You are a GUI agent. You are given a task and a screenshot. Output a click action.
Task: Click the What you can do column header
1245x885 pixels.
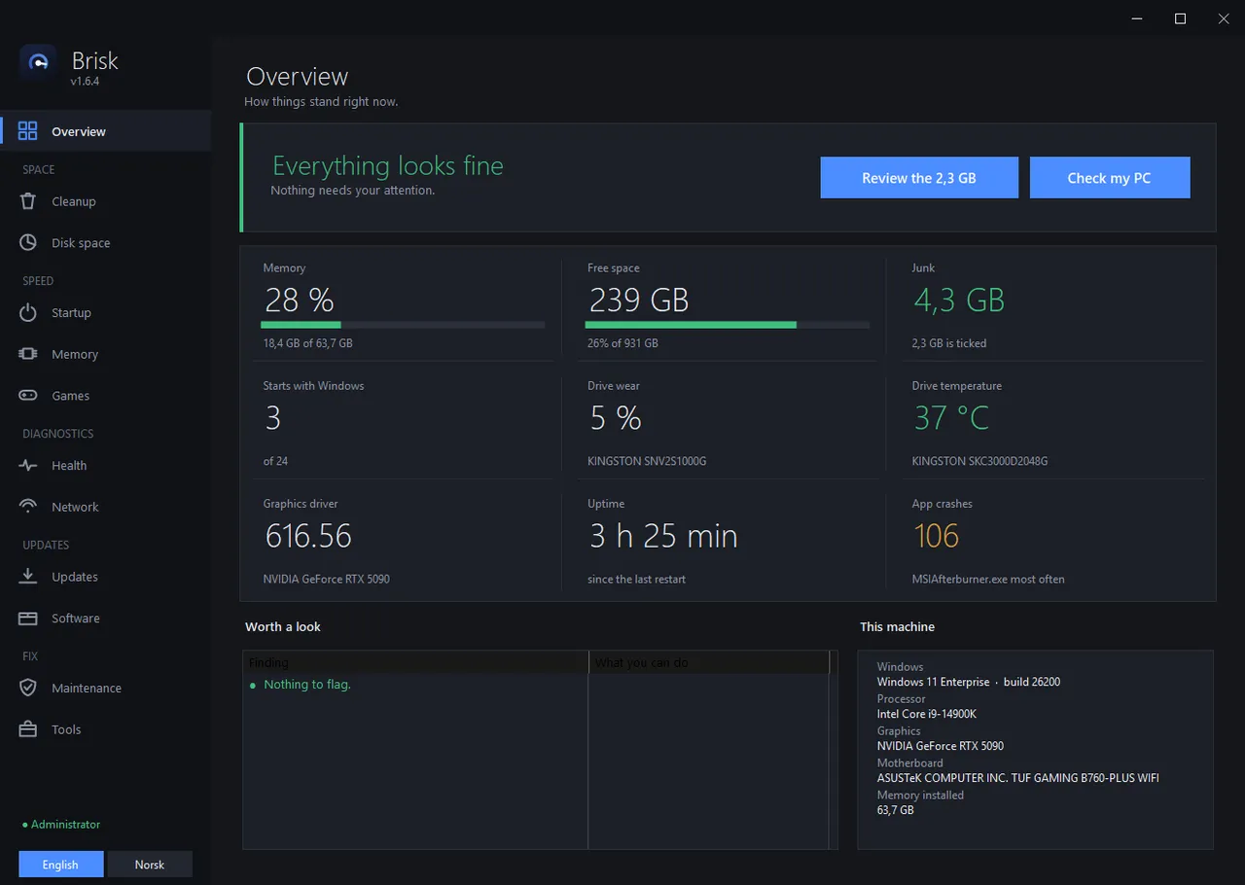709,662
